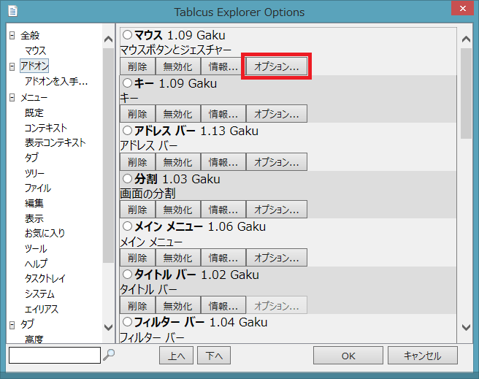Open the コンテキスト menu settings

(x=46, y=128)
